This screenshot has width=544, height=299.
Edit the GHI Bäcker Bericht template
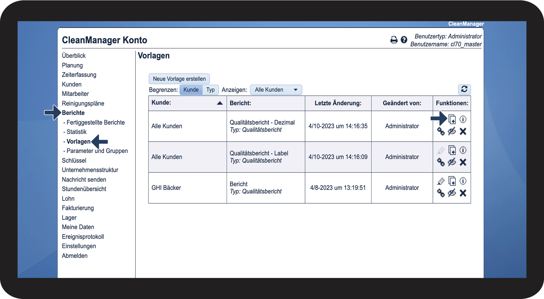[x=441, y=181]
